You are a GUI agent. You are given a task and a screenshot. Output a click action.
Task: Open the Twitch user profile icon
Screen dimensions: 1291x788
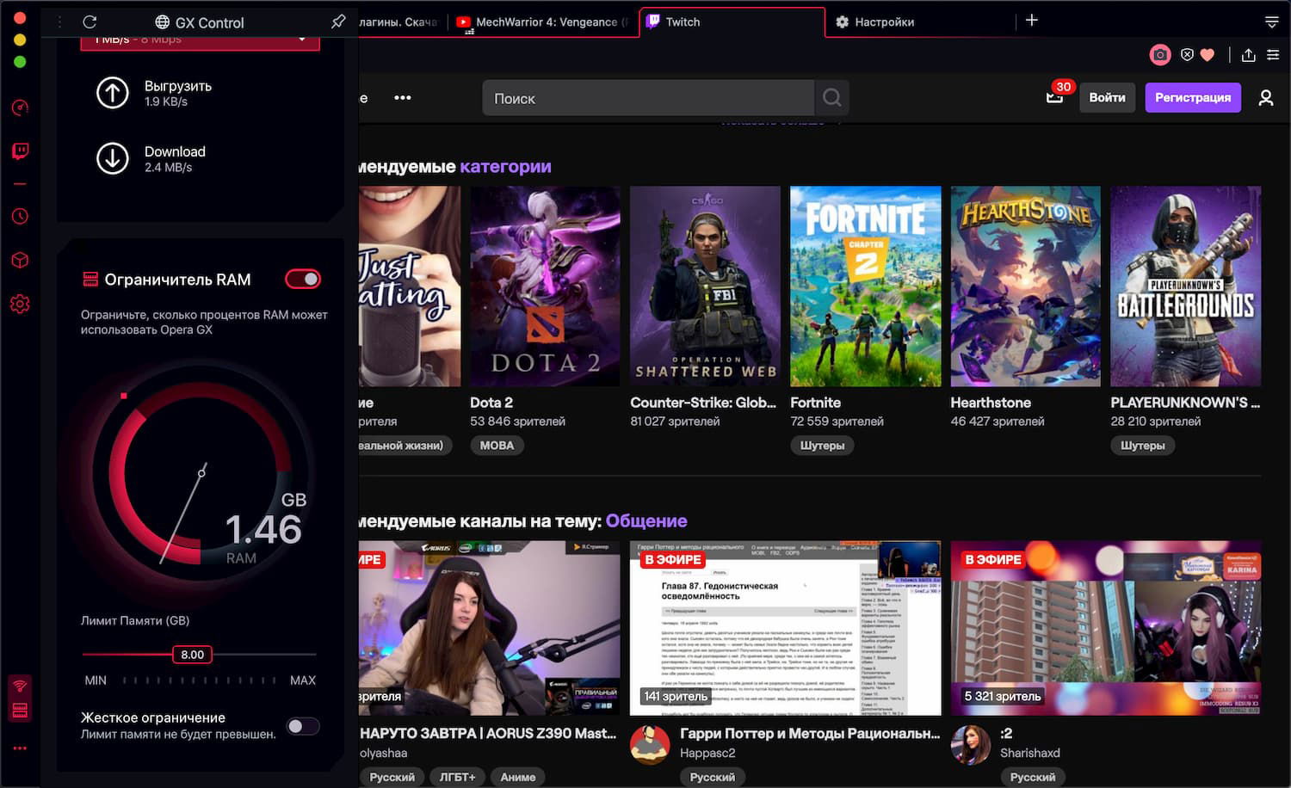pos(1265,98)
